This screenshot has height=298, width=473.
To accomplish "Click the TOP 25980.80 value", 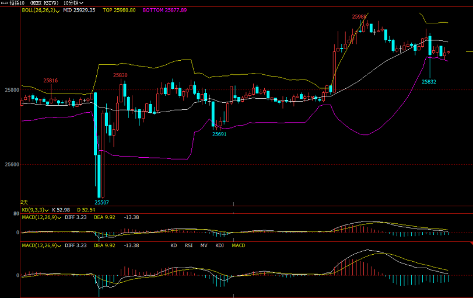I will pyautogui.click(x=119, y=10).
